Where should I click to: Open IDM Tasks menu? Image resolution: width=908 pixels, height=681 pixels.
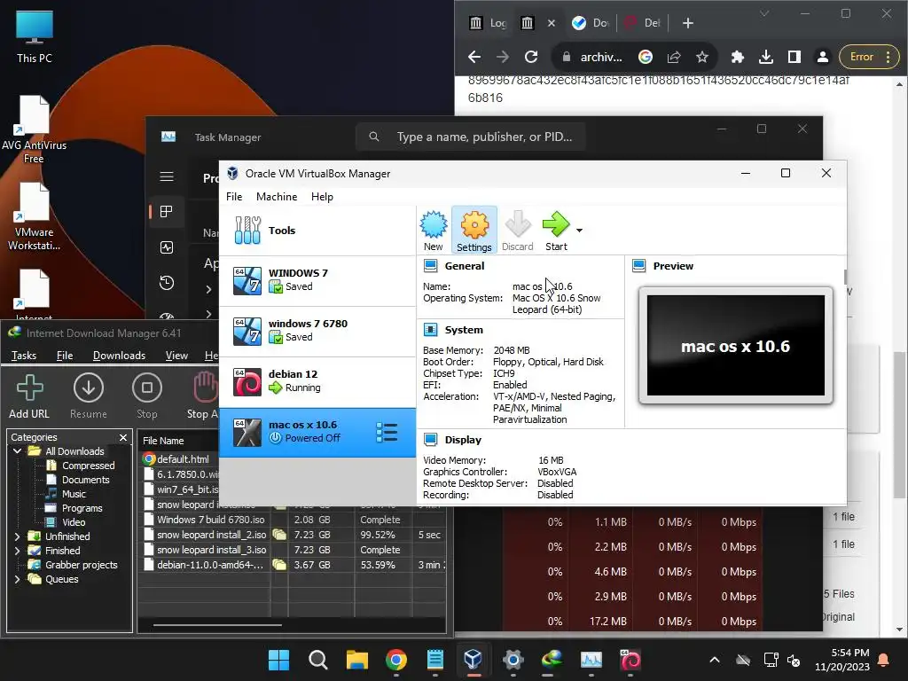coord(24,356)
